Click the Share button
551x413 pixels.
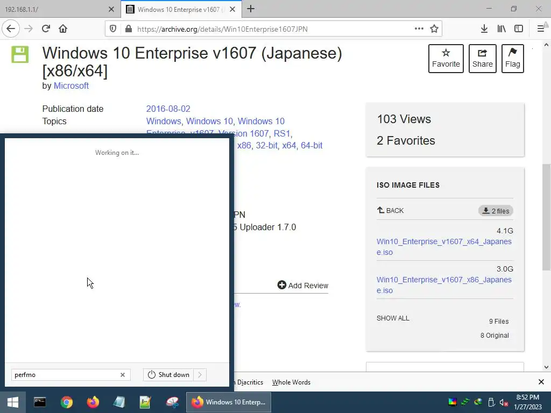tap(483, 59)
